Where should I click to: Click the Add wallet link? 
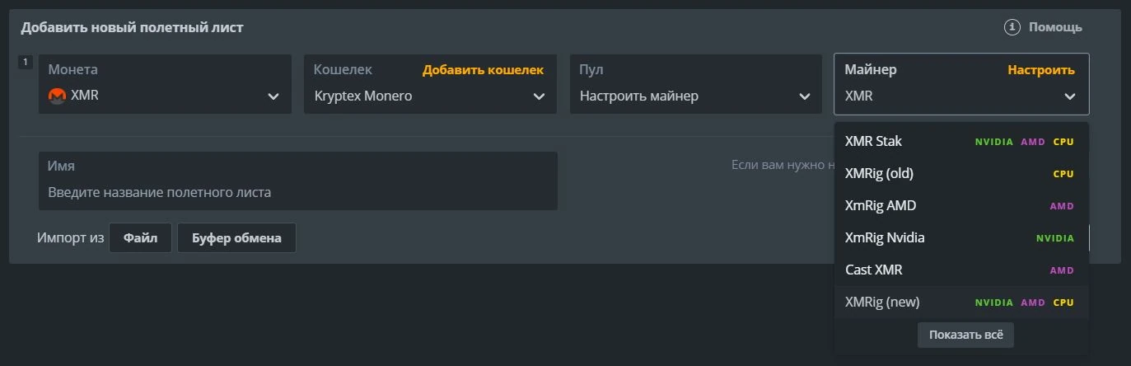click(x=483, y=70)
